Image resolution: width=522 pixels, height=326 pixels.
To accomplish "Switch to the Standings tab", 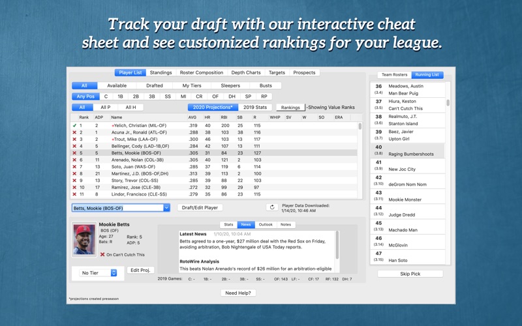I will click(x=161, y=72).
